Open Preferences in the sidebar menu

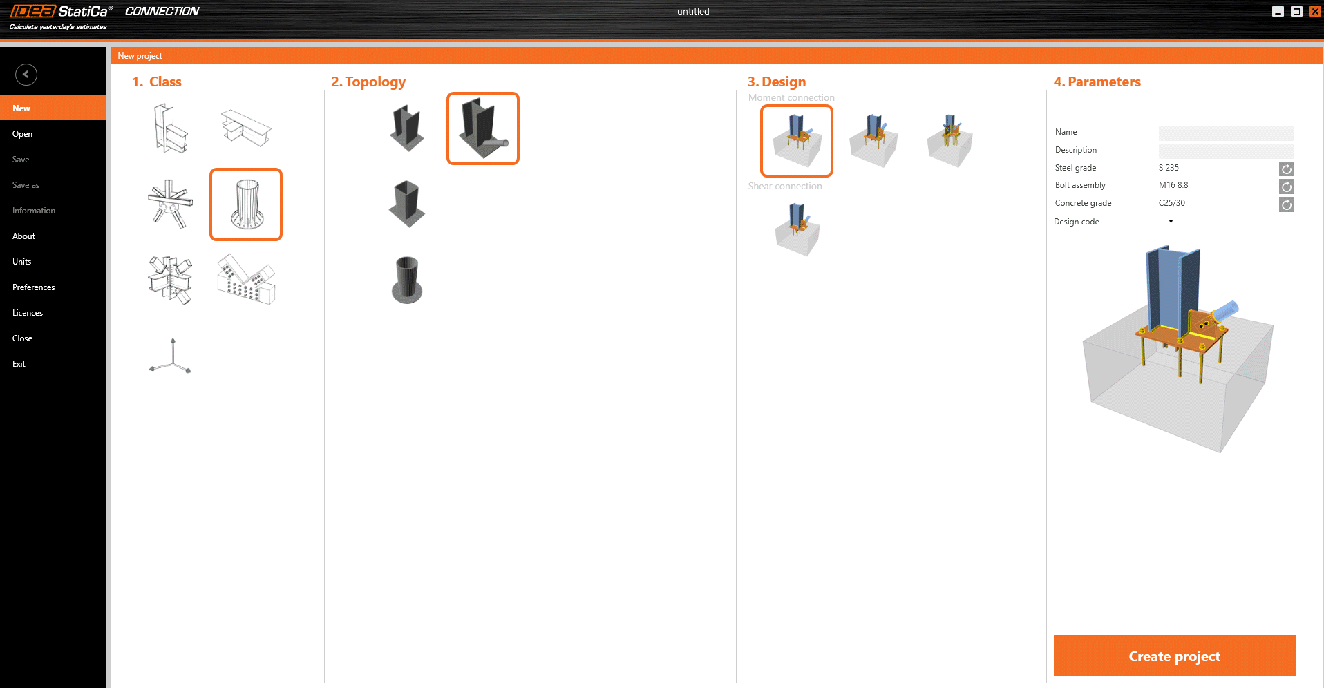coord(53,287)
